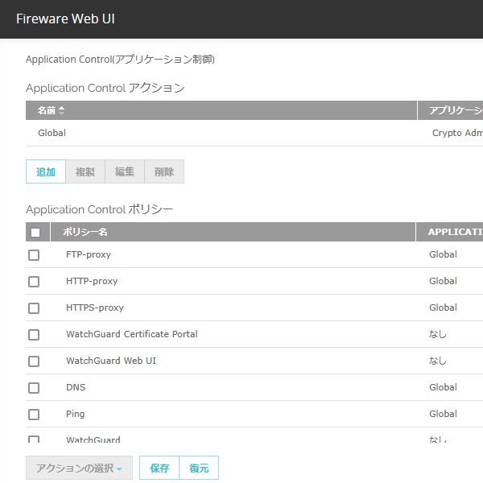The width and height of the screenshot is (483, 483).
Task: Click the Ping policy name
Action: [x=75, y=414]
